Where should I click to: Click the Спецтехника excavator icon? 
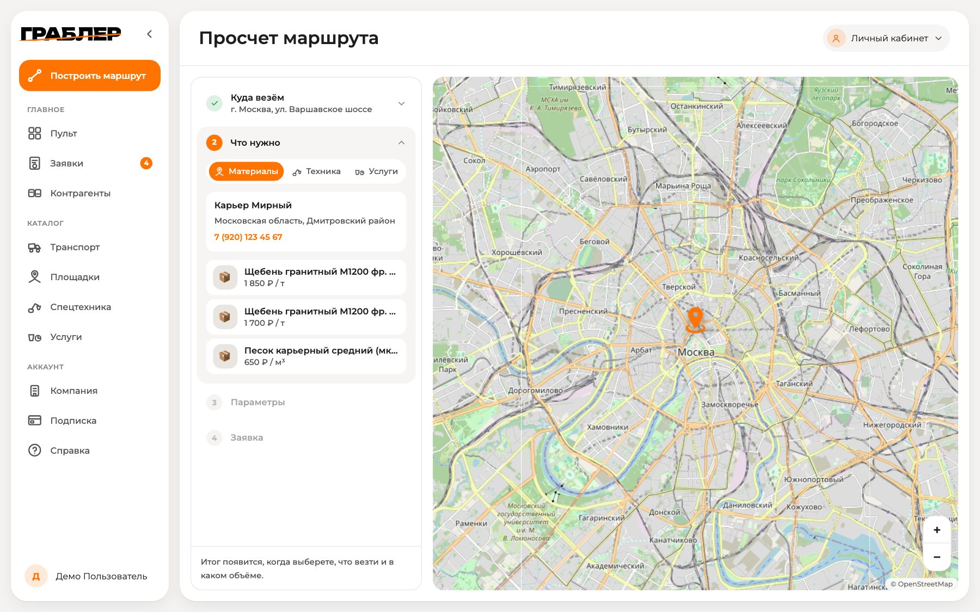[34, 307]
